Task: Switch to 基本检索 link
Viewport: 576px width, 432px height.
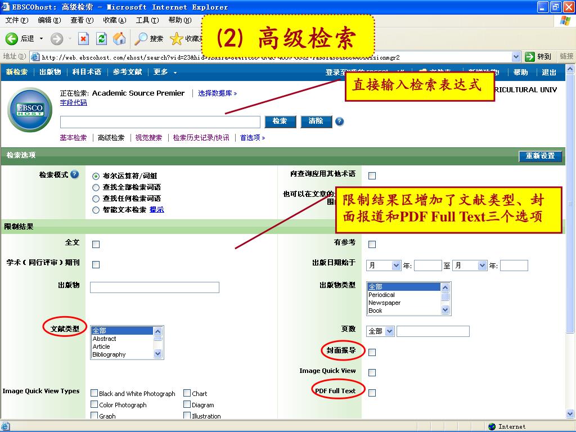Action: click(74, 138)
